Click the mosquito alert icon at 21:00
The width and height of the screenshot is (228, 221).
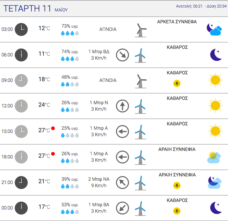177,185
